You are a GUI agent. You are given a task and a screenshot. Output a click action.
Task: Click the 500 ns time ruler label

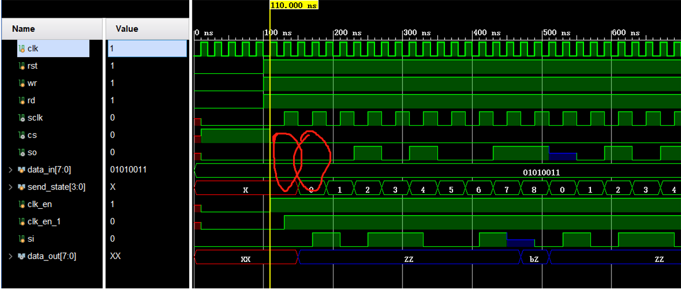(557, 33)
